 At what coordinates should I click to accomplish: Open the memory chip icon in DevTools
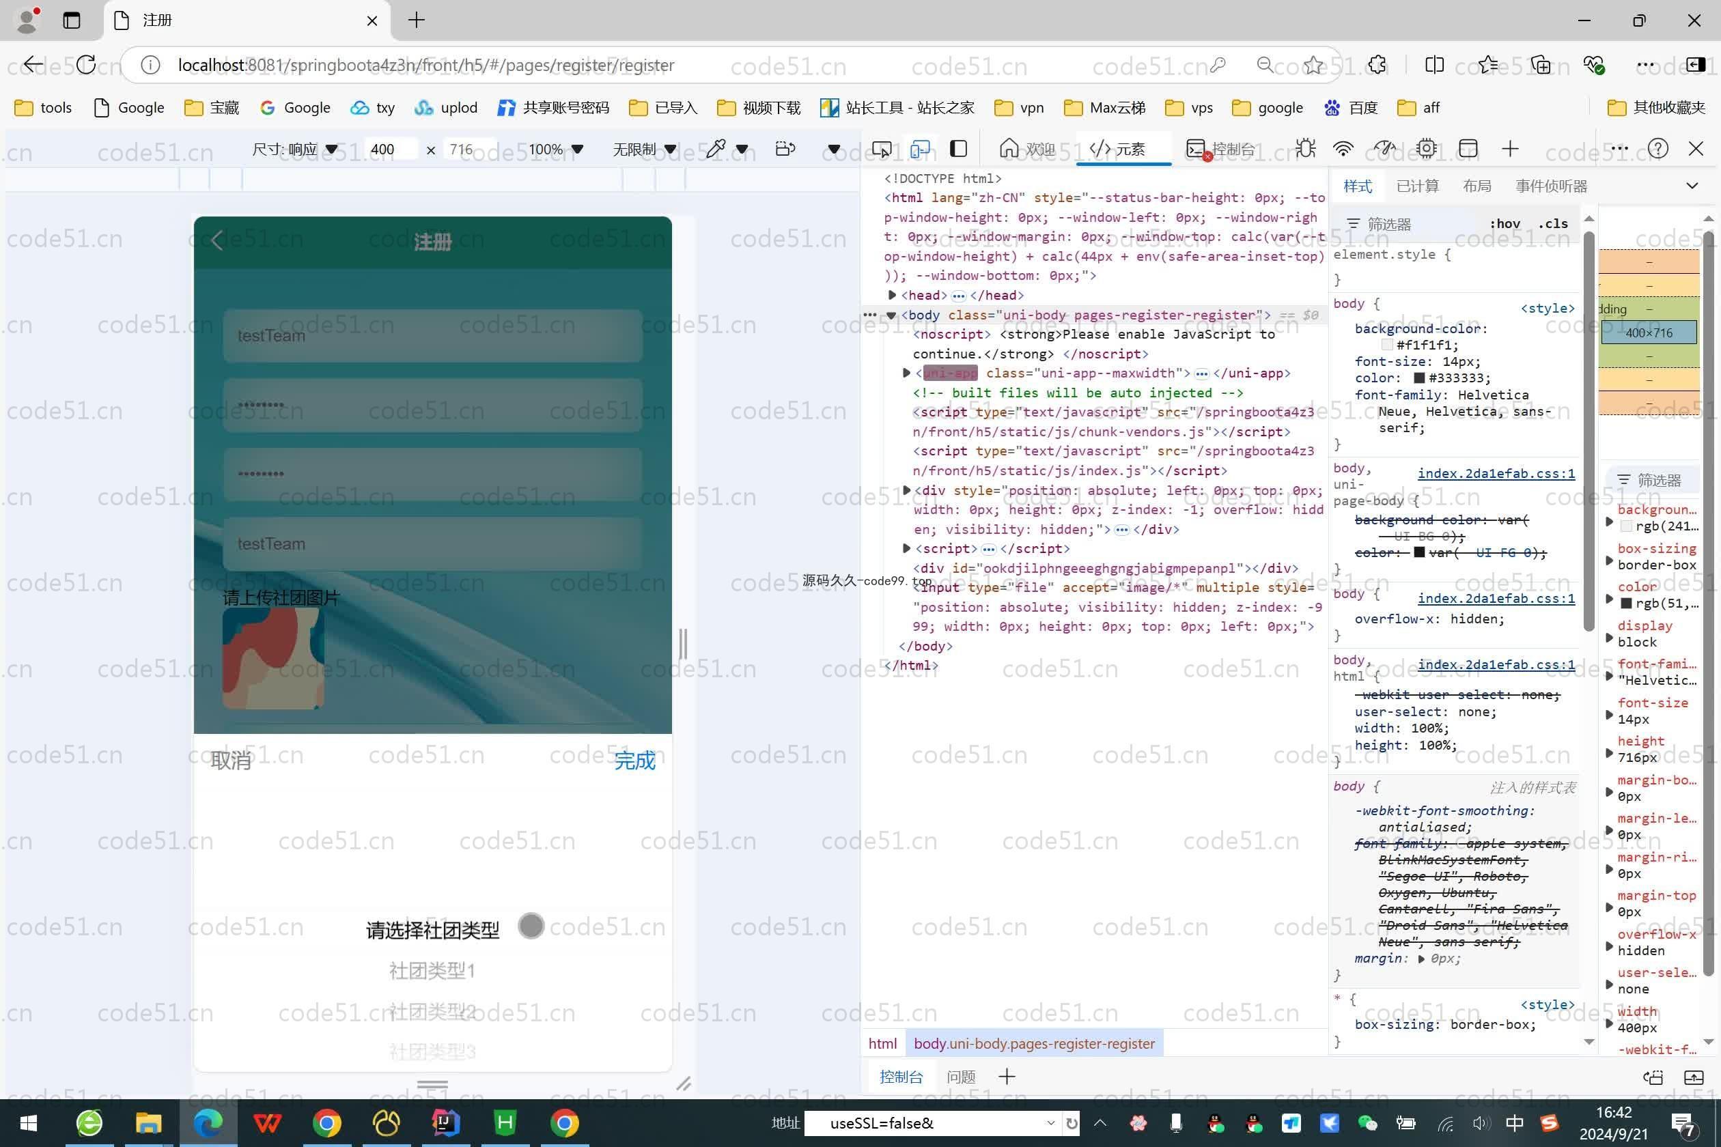pyautogui.click(x=1426, y=150)
